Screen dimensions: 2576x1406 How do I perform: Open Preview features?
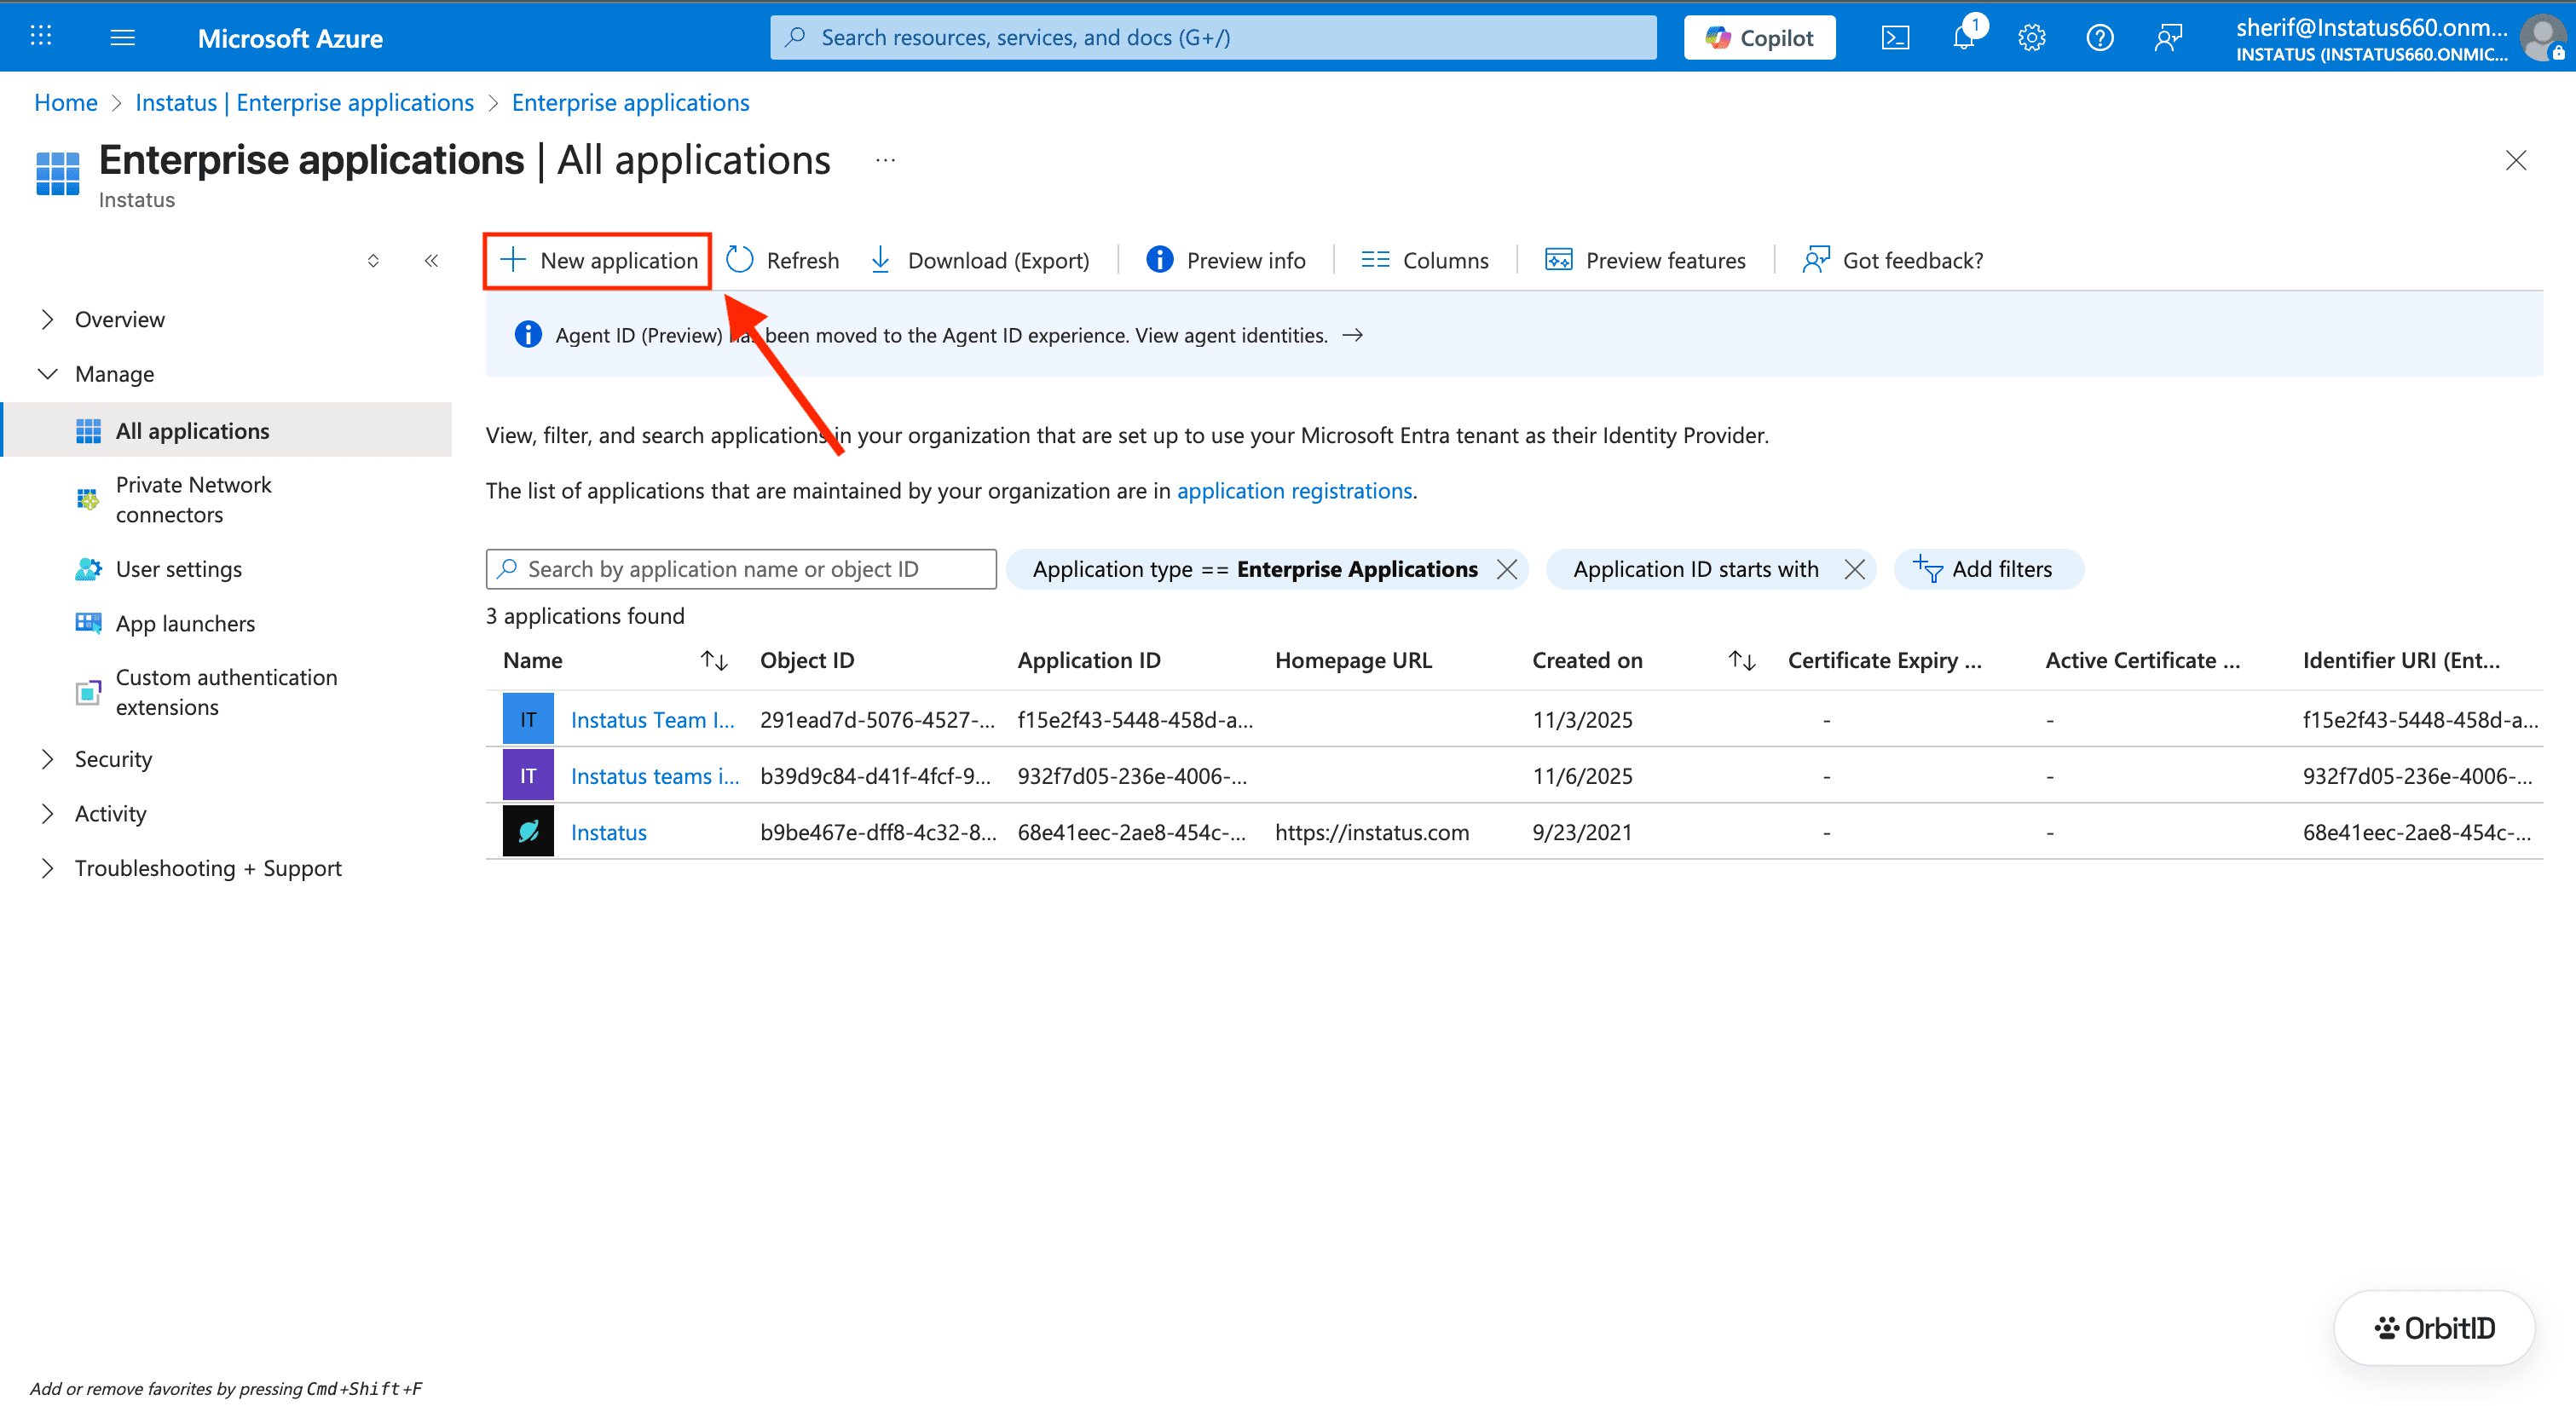point(1646,260)
